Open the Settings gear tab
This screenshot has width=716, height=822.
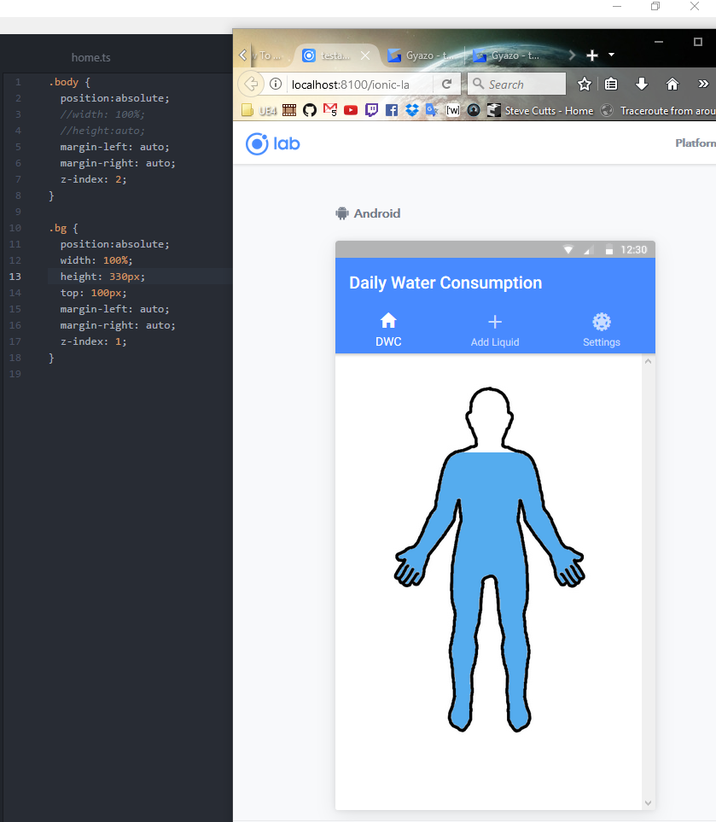(x=601, y=329)
